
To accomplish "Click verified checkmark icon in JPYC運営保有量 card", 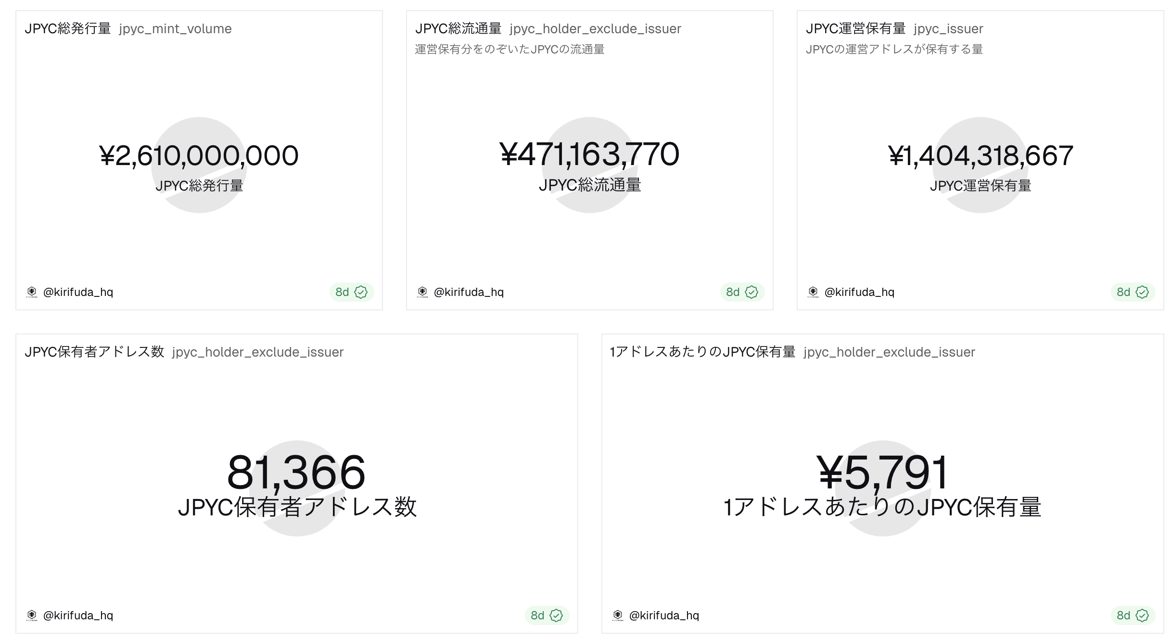I will [x=1142, y=292].
